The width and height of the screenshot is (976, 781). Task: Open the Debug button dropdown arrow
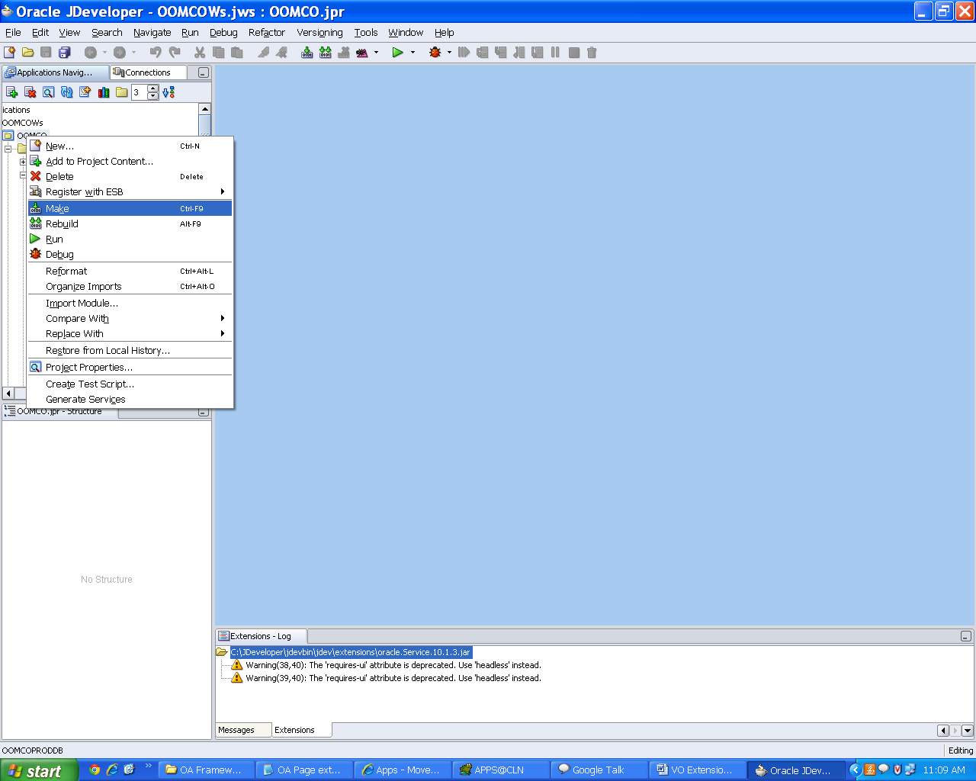coord(449,53)
